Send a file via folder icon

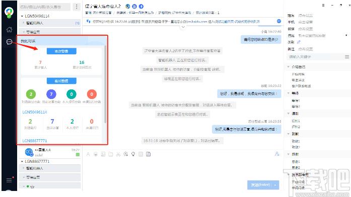tap(111, 154)
